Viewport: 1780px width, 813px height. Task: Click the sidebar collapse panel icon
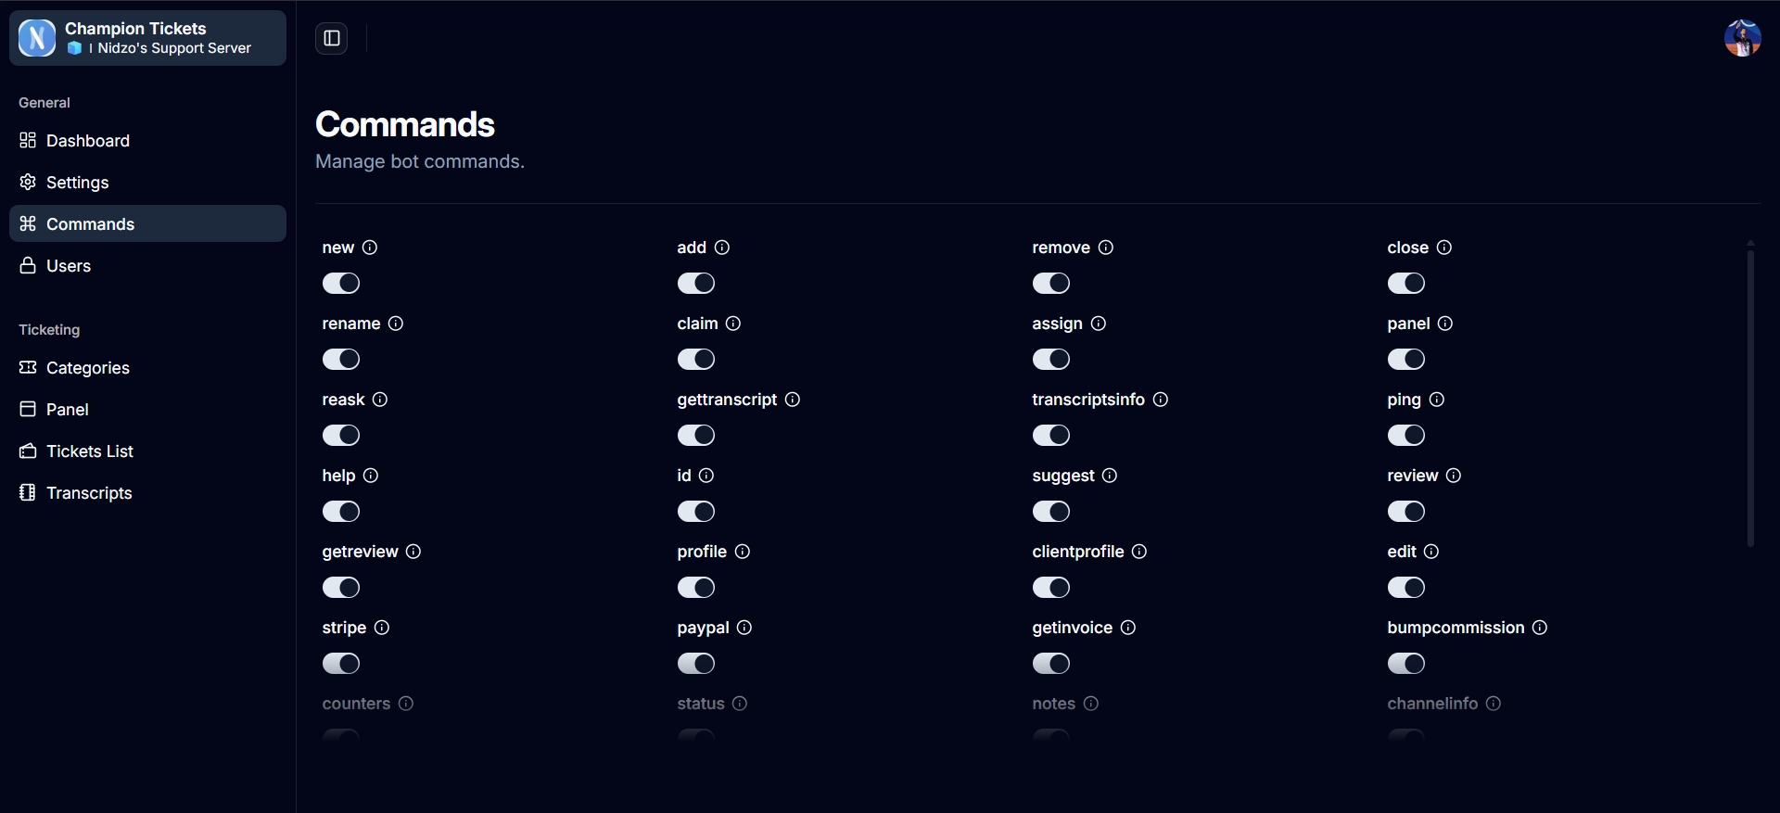(x=331, y=38)
